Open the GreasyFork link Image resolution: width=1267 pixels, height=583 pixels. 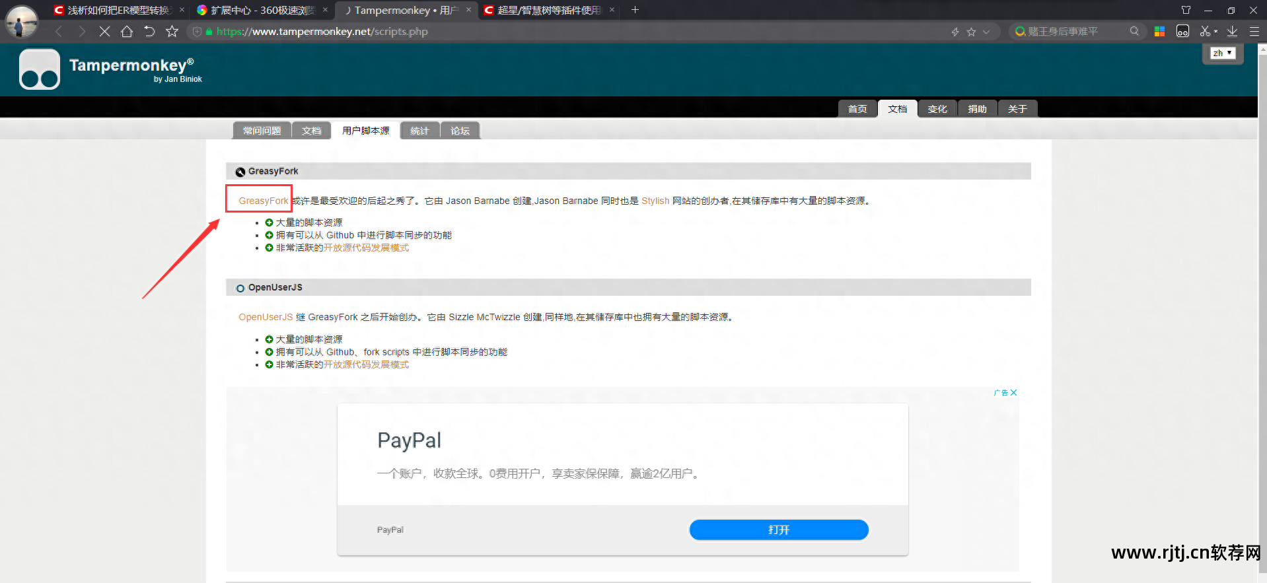coord(264,201)
